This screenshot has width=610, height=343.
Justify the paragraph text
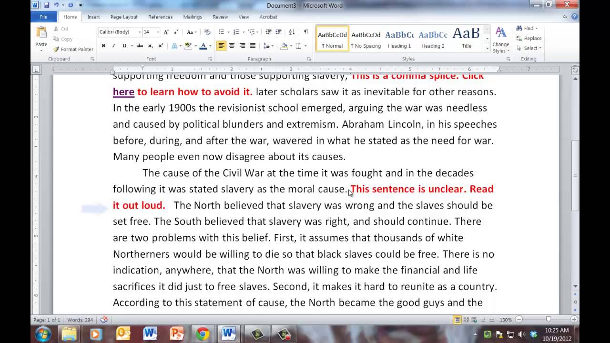pos(253,46)
